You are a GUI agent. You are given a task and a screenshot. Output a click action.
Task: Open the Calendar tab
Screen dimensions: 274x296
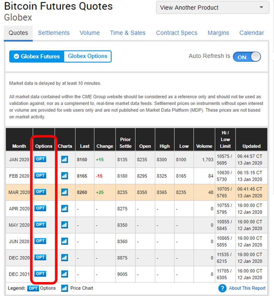(251, 33)
